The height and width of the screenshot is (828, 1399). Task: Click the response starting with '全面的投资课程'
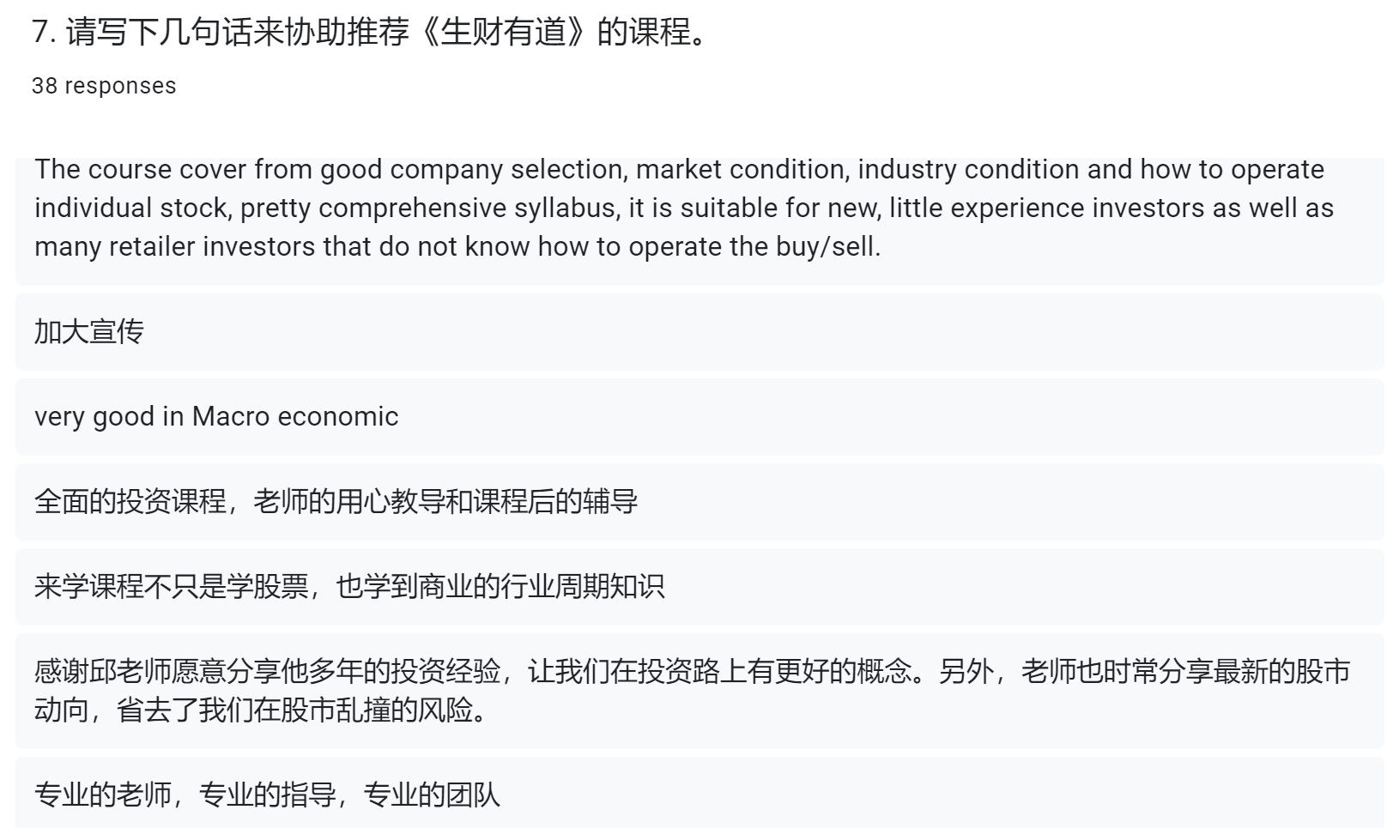tap(336, 501)
